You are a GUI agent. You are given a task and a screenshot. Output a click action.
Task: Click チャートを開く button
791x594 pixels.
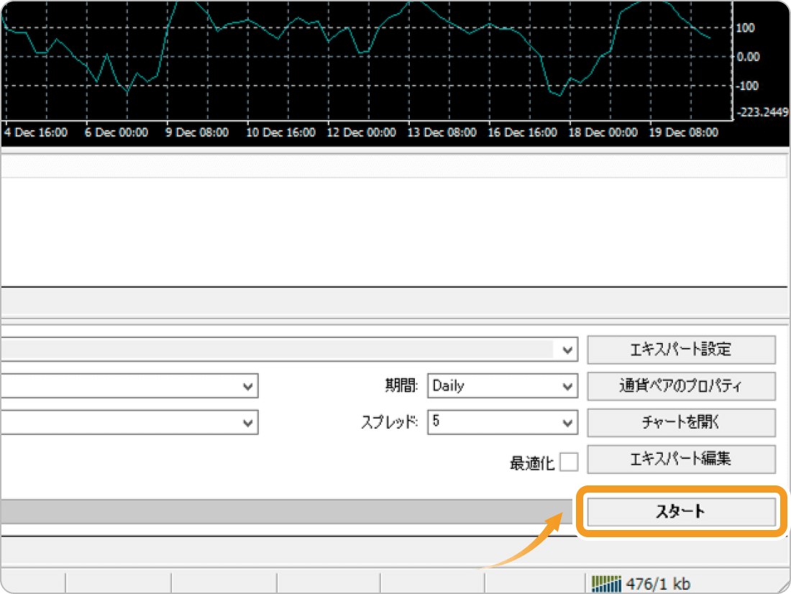pyautogui.click(x=681, y=422)
